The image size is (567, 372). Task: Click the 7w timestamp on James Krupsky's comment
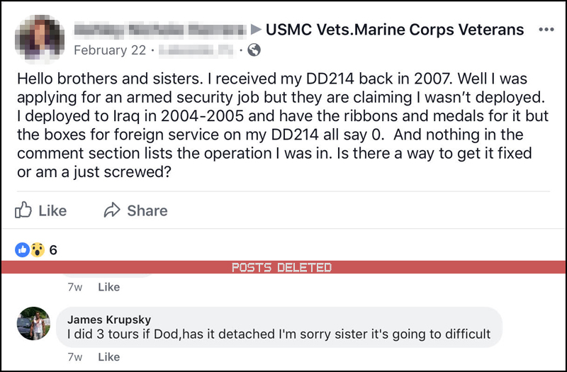tap(74, 357)
